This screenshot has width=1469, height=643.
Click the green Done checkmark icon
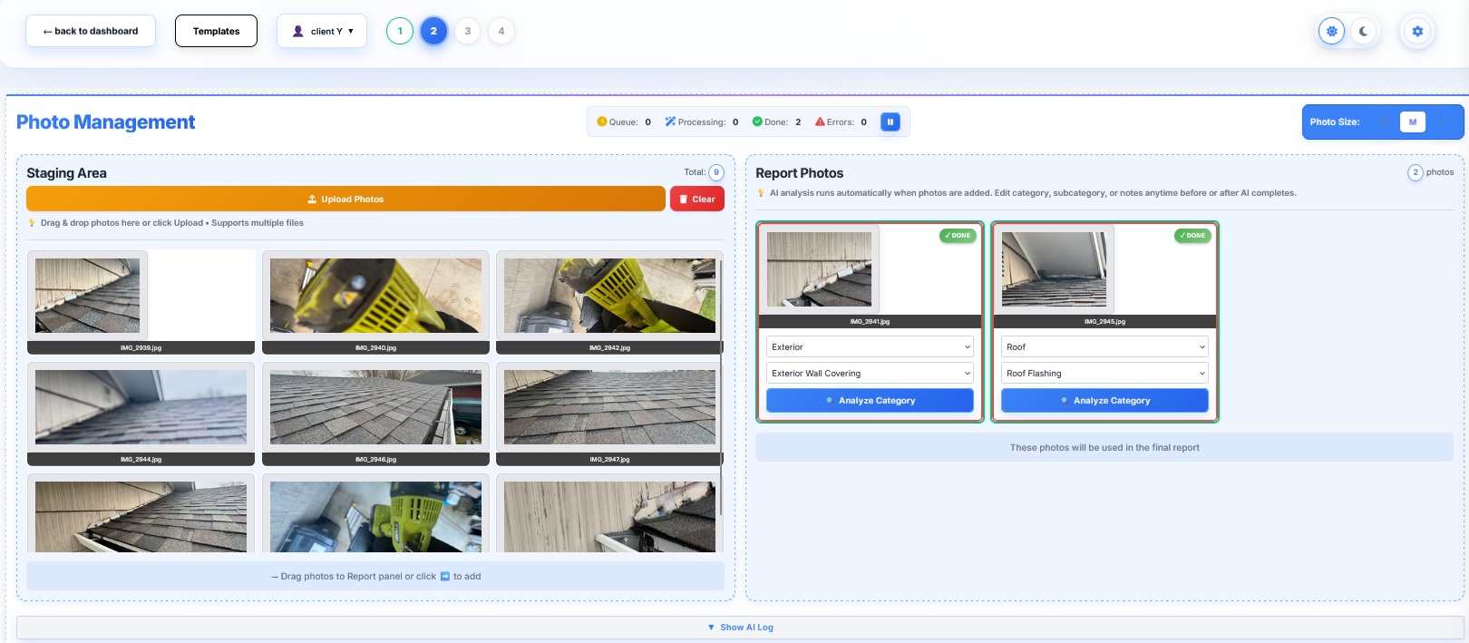click(x=757, y=122)
